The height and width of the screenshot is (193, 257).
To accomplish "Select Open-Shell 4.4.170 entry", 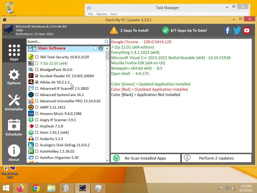I will [130, 74].
